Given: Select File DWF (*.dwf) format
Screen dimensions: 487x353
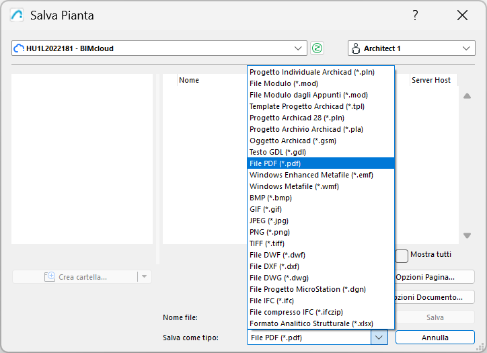Looking at the screenshot, I should pyautogui.click(x=321, y=255).
